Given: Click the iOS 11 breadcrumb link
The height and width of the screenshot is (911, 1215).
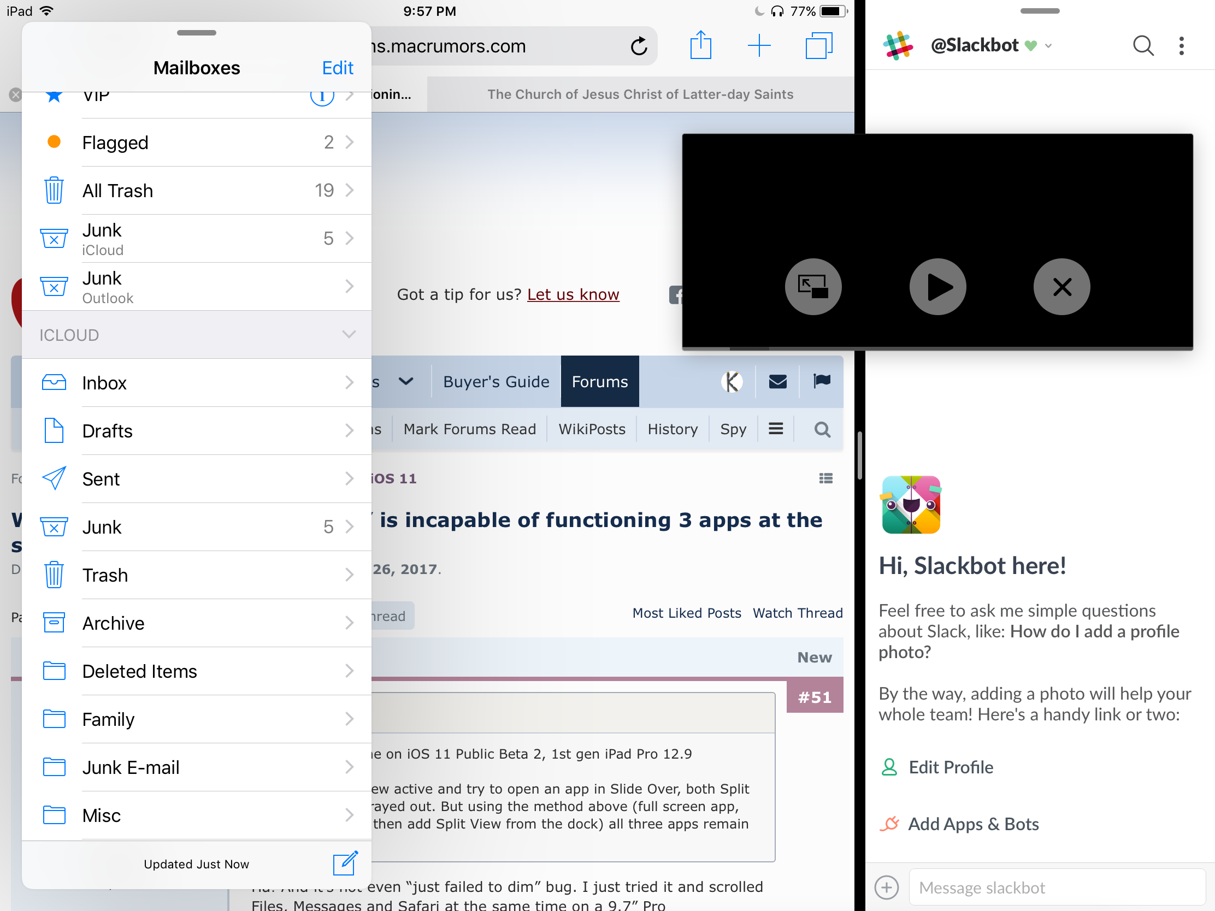Looking at the screenshot, I should tap(394, 479).
